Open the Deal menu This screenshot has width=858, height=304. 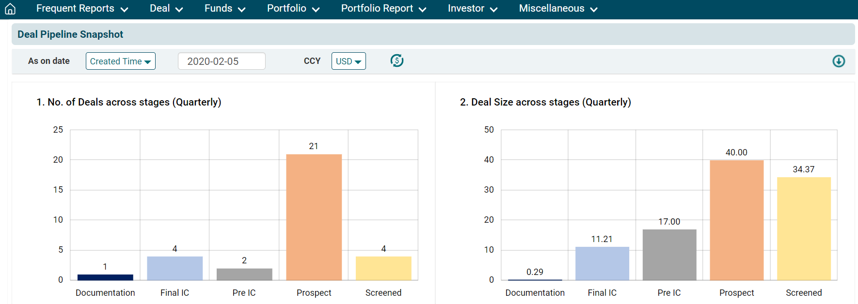[166, 9]
